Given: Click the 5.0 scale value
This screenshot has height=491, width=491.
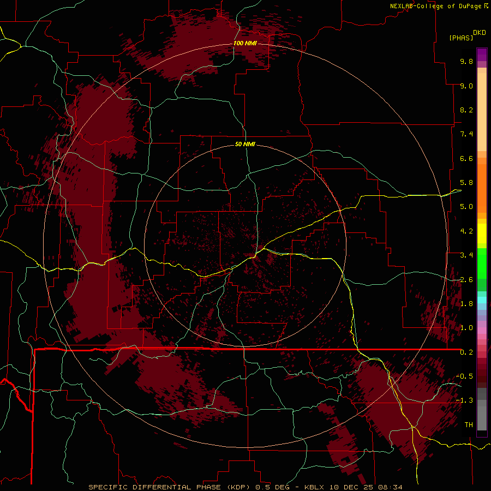Looking at the screenshot, I should [x=466, y=207].
